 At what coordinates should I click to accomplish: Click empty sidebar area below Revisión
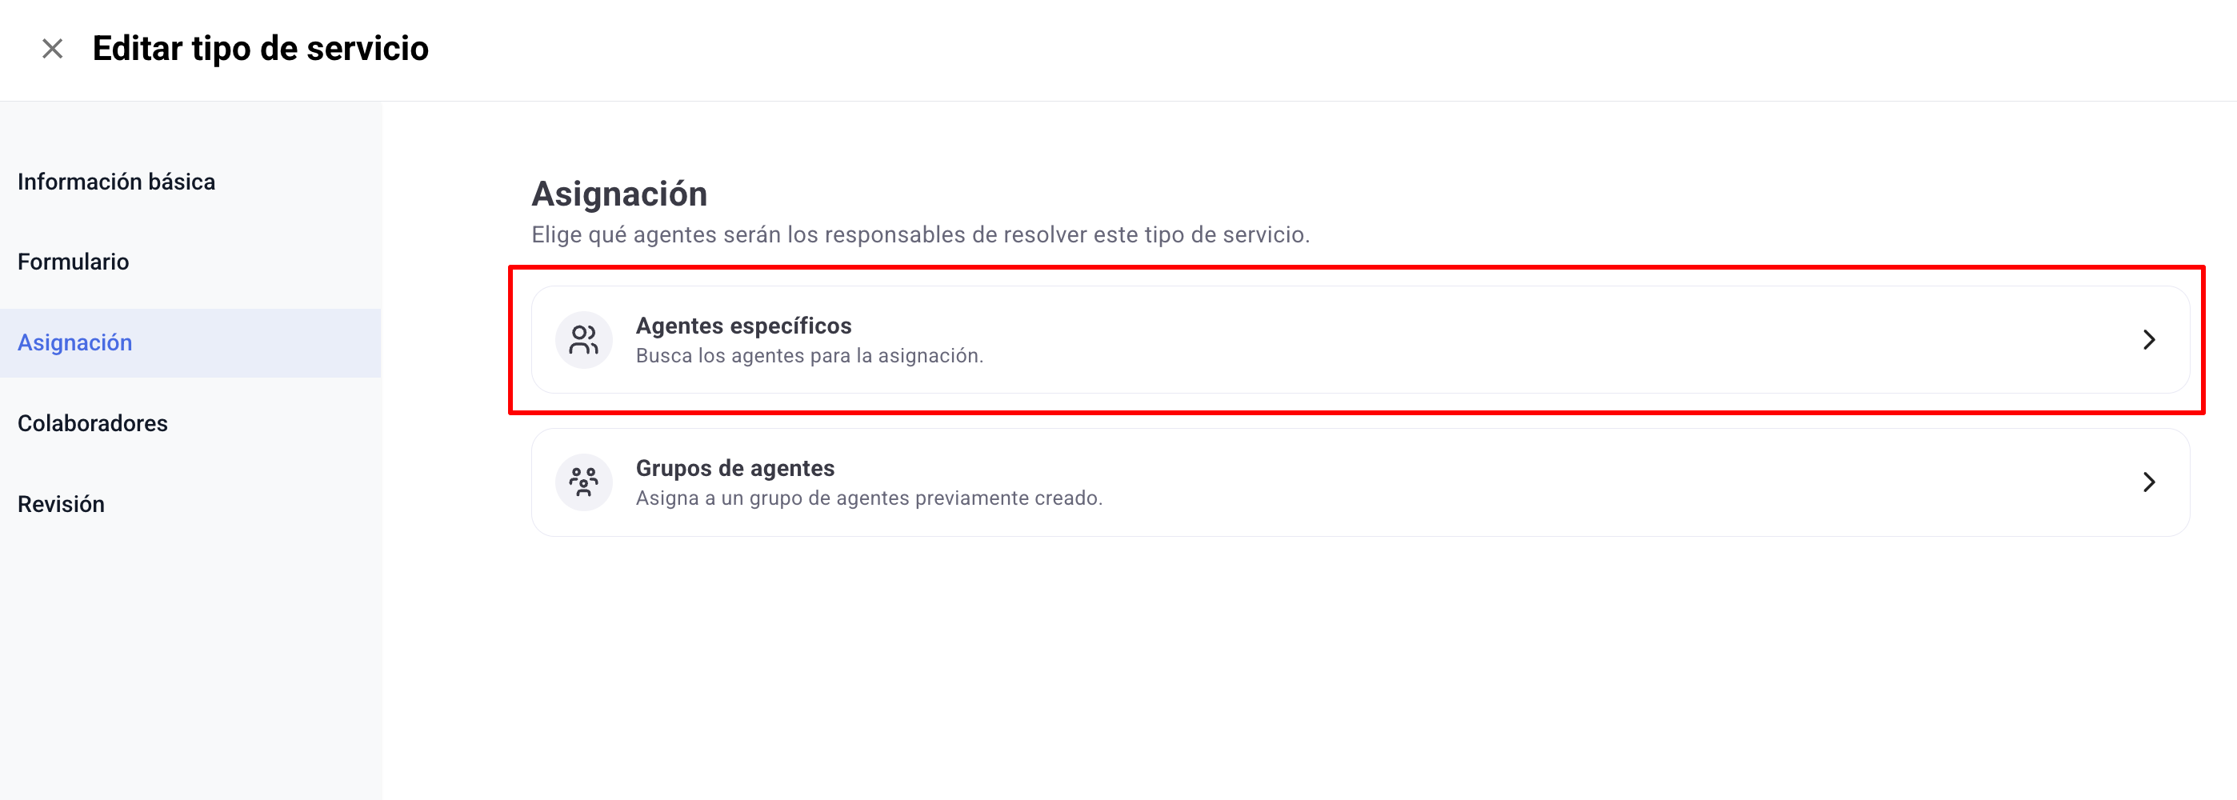pos(191,660)
